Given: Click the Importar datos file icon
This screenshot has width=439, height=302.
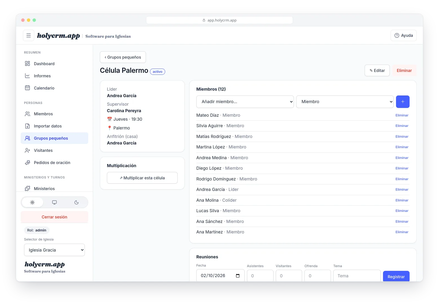Looking at the screenshot, I should coord(27,126).
